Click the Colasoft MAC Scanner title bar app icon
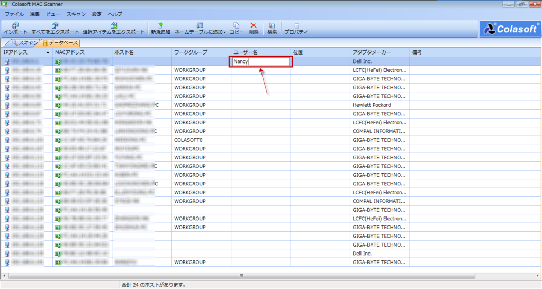This screenshot has height=289, width=542. [x=5, y=4]
